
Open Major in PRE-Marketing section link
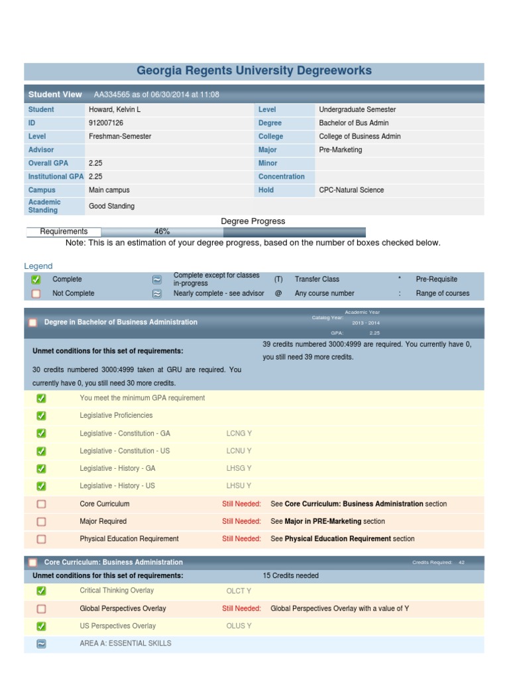click(323, 521)
